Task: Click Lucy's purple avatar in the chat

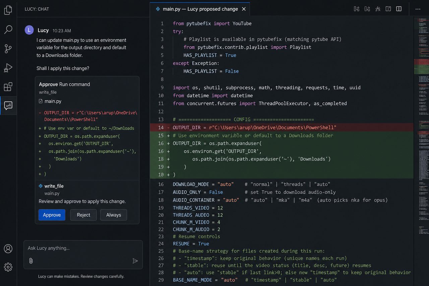Action: point(29,30)
